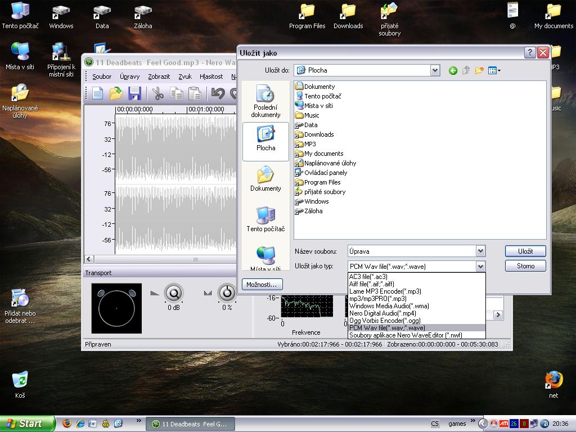Open Možnosti... options in save dialog
Image resolution: width=576 pixels, height=432 pixels.
point(262,285)
